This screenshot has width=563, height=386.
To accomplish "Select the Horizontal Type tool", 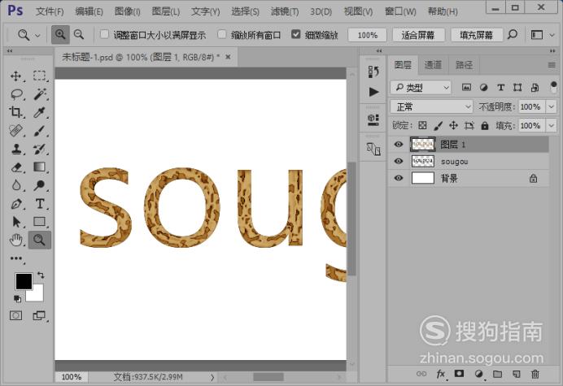I will click(x=40, y=204).
